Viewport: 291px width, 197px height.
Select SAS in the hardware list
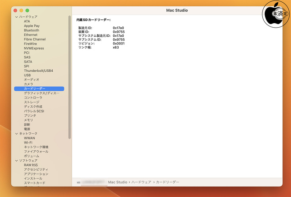point(27,57)
